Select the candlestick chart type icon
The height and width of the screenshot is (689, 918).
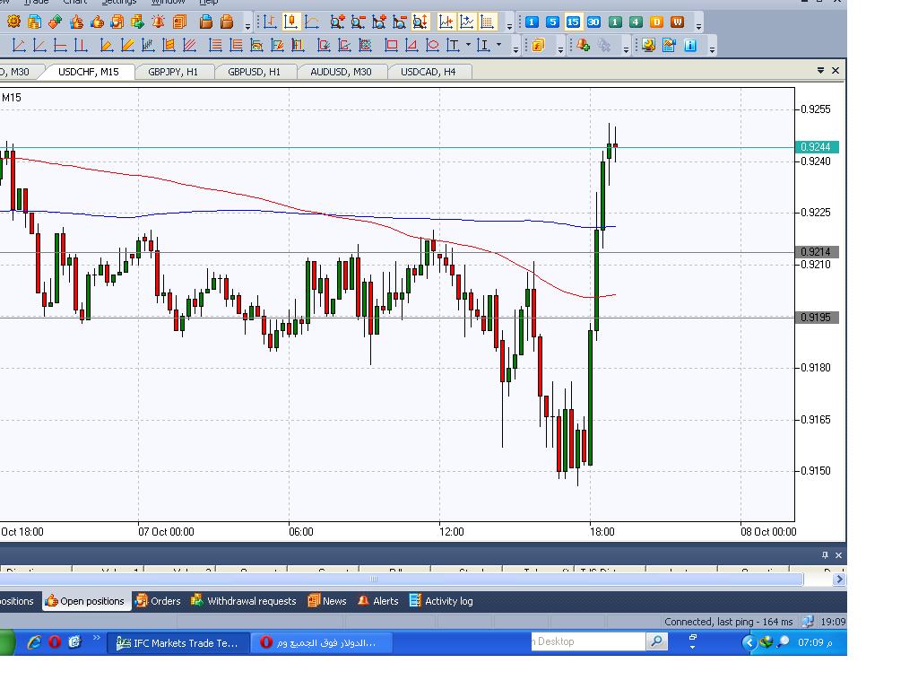pyautogui.click(x=291, y=22)
